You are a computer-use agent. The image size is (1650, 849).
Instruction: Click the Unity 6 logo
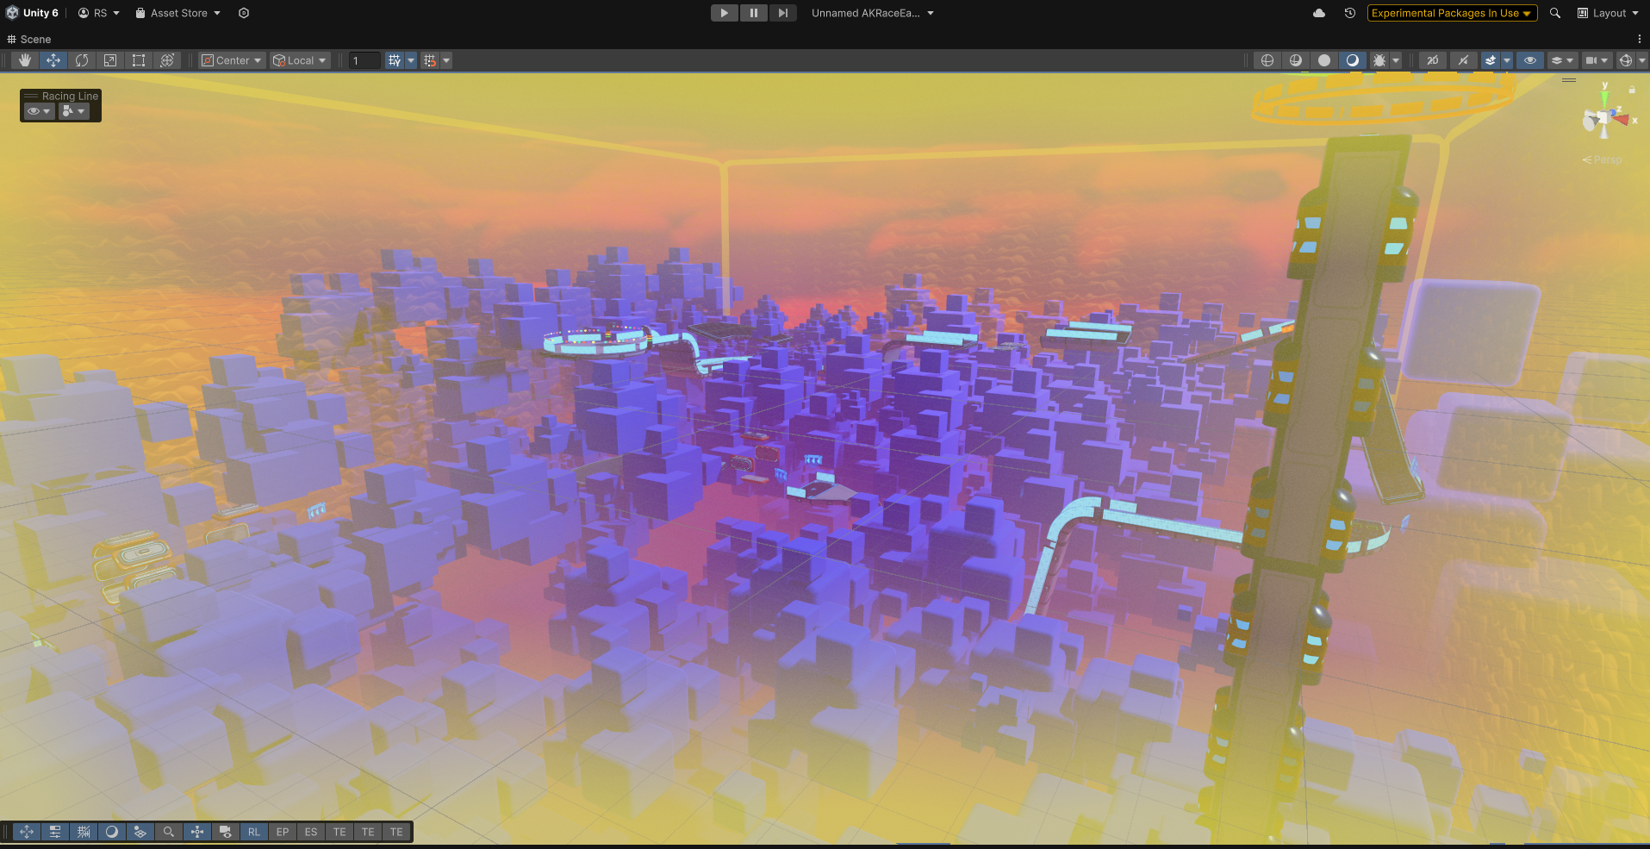click(12, 13)
